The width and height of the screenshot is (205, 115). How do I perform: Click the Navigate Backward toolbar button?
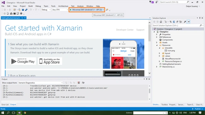point(5,10)
